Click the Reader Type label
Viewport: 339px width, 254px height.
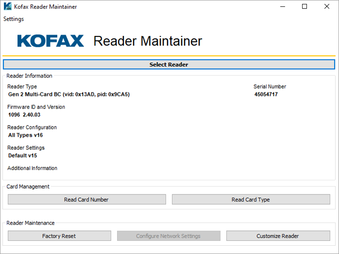click(22, 87)
